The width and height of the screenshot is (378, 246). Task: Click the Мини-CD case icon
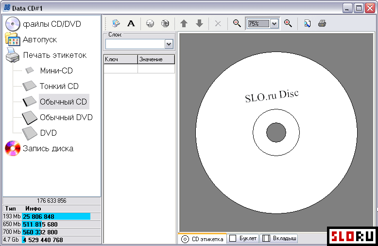(30, 70)
